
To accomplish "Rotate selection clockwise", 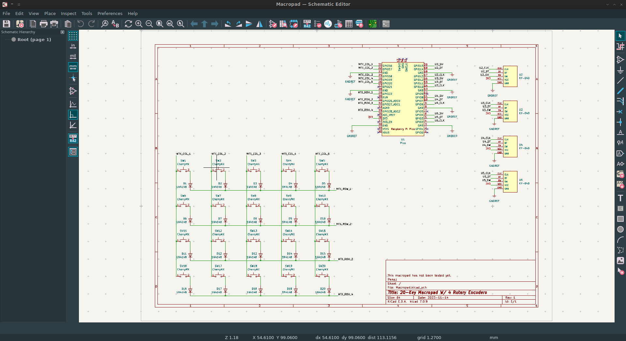I will tap(239, 24).
